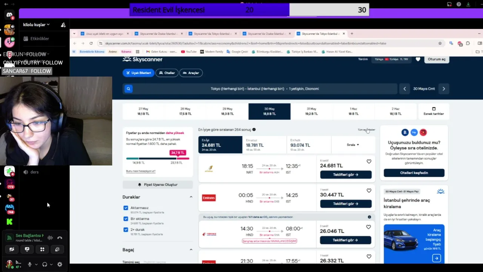Image resolution: width=483 pixels, height=272 pixels.
Task: Click info icon on the CO2 notice
Action: click(369, 217)
